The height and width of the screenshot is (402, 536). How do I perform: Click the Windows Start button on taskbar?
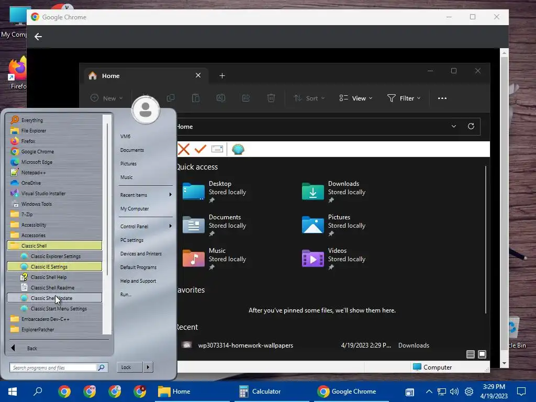coord(13,392)
